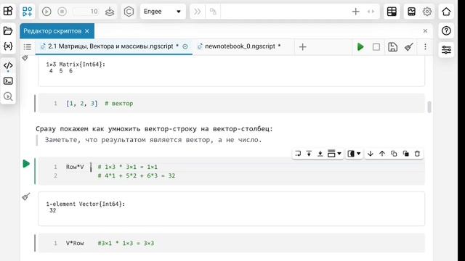Delete the cell trash icon
Screen dimensions: 465x261
click(417, 154)
